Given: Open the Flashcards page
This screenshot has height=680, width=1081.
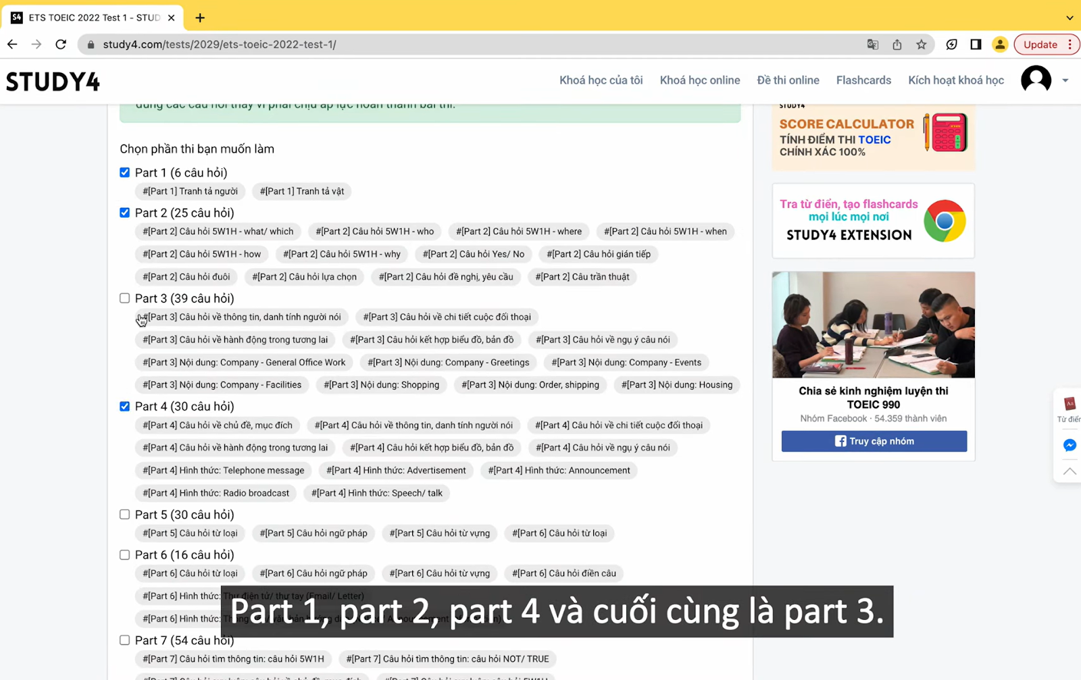Looking at the screenshot, I should pyautogui.click(x=863, y=80).
